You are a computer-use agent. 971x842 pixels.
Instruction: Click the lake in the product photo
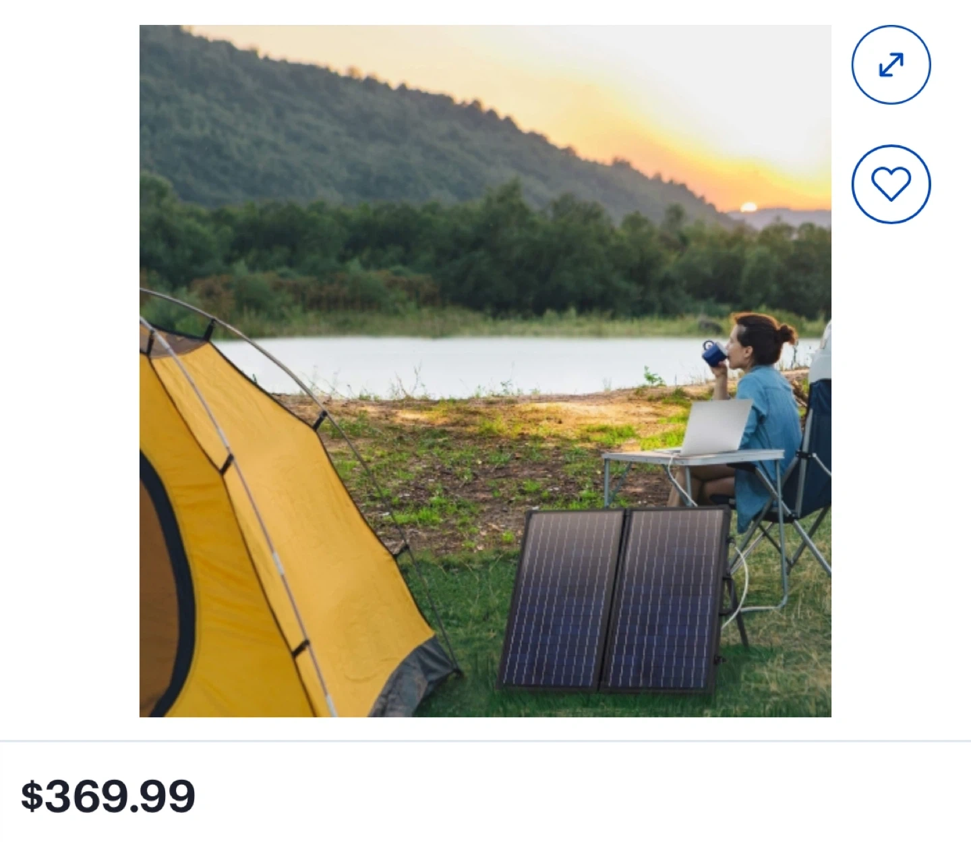point(459,364)
